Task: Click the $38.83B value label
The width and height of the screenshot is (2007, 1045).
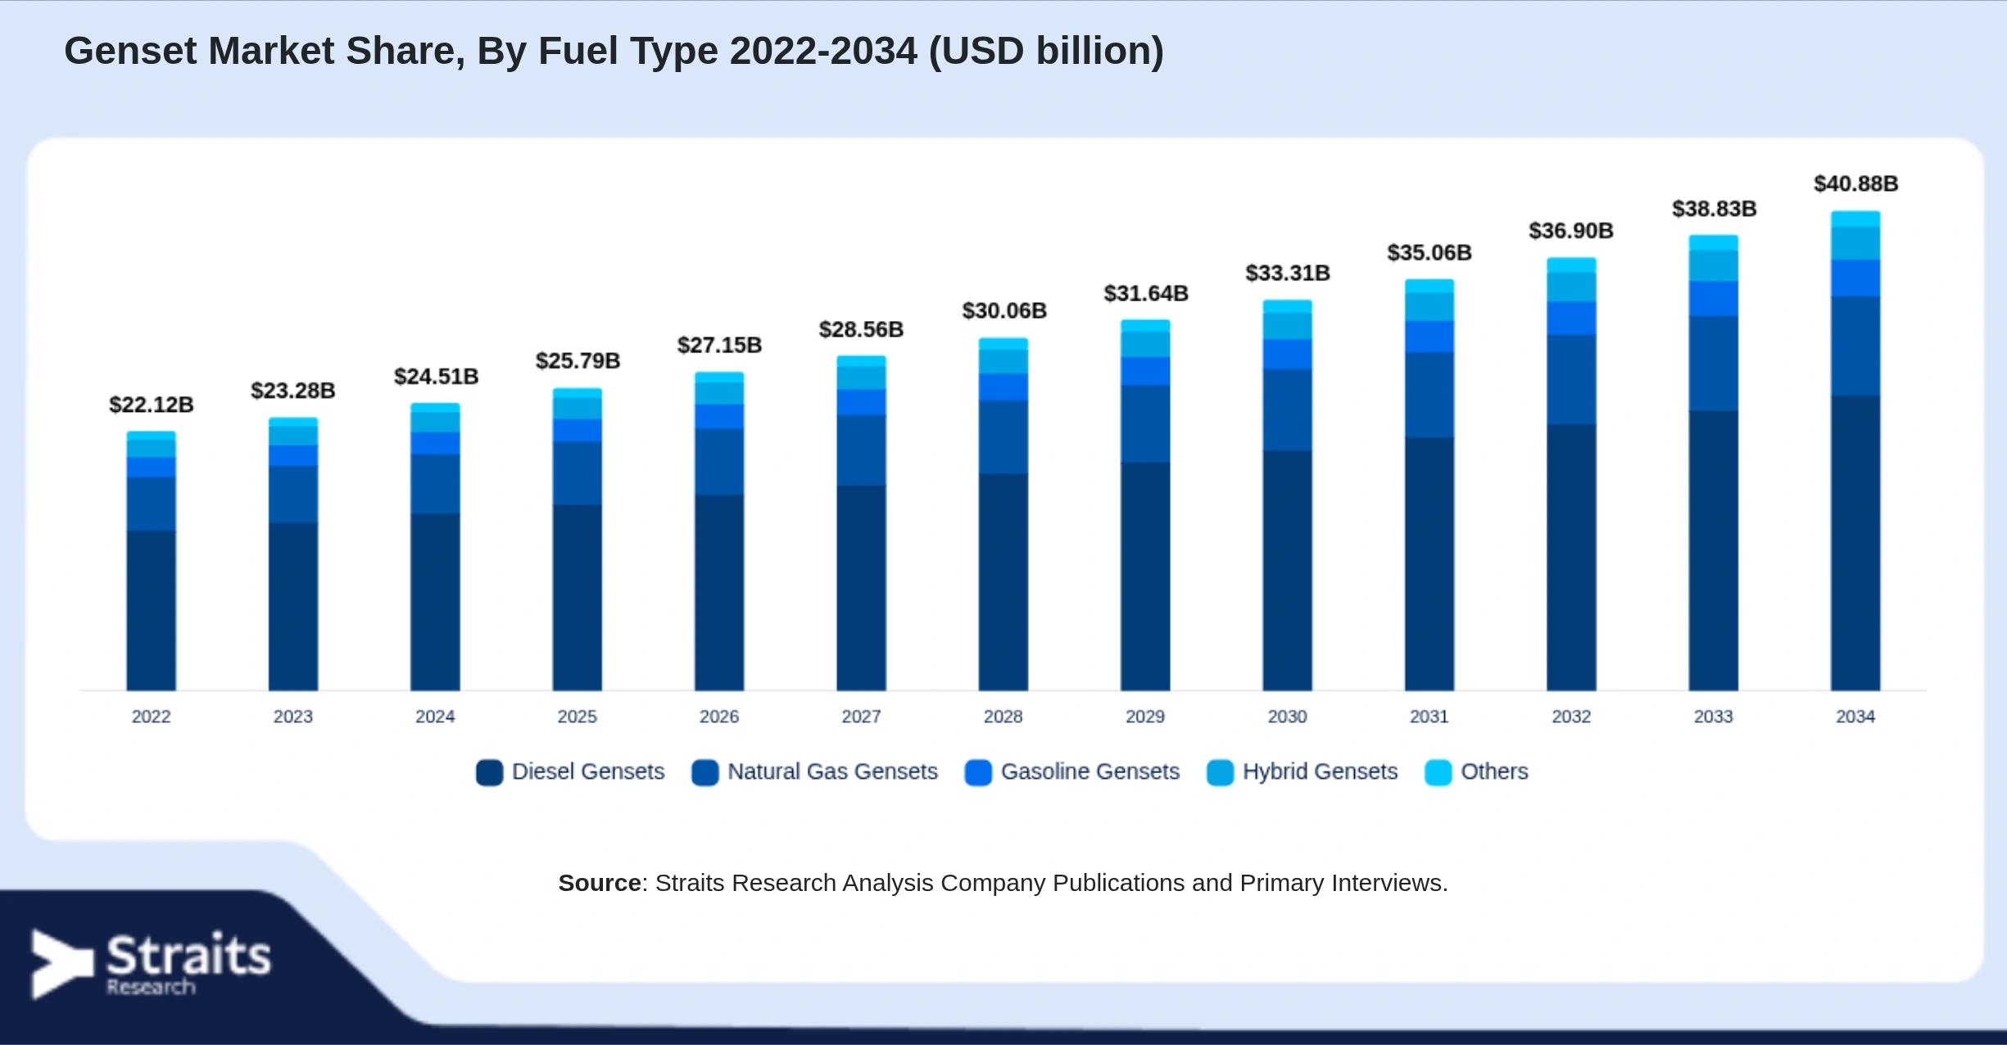Action: [1715, 209]
